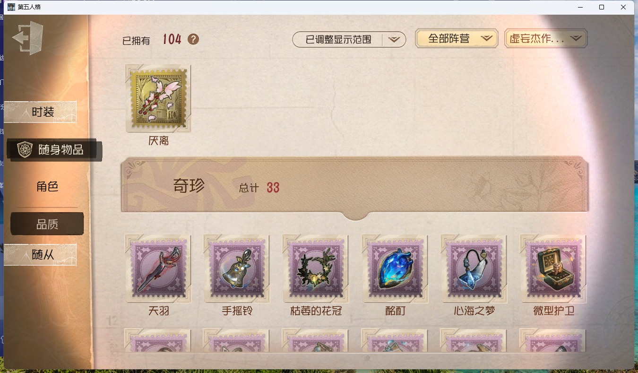Viewport: 638px width, 373px height.
Task: Select the 微型护卫 box item
Action: pyautogui.click(x=553, y=268)
